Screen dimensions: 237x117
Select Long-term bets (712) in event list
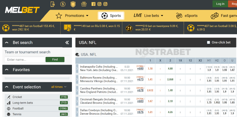pyautogui.click(x=37, y=103)
